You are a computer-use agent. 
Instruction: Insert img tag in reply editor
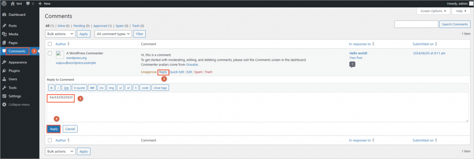click(x=111, y=88)
